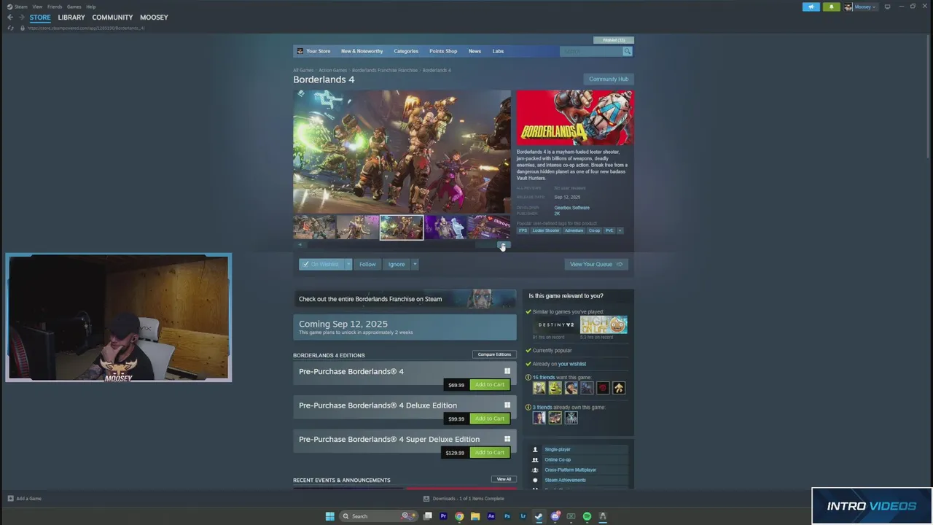This screenshot has height=525, width=933.
Task: Click the Cross-Platform Multiplayer feature icon
Action: coord(535,470)
